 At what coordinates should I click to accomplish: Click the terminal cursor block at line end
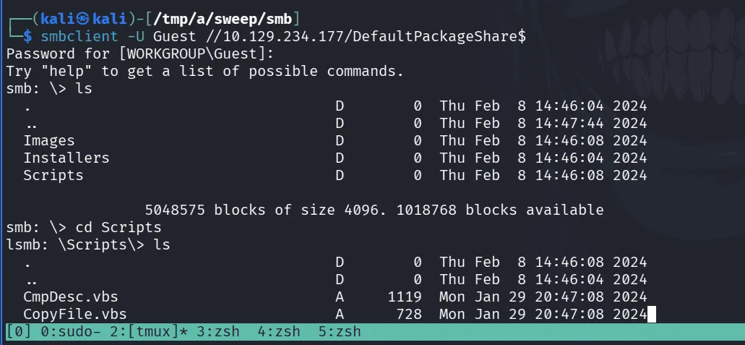point(651,315)
